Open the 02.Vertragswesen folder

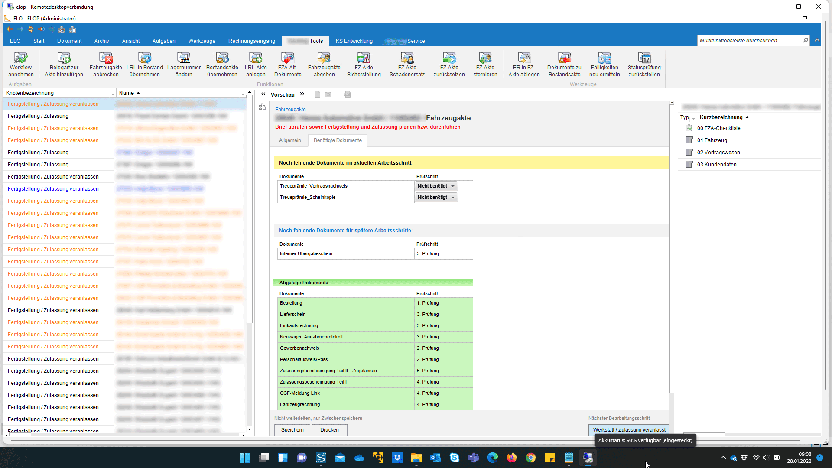pos(718,153)
